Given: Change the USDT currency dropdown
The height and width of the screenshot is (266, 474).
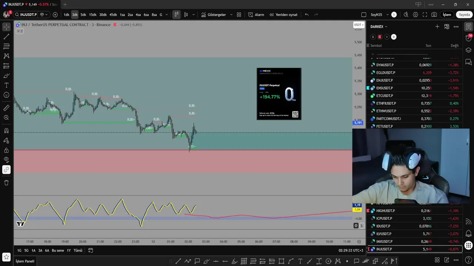Looking at the screenshot, I should pos(359,25).
